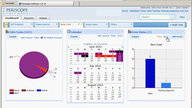Click the Add Tab button

coord(176,25)
